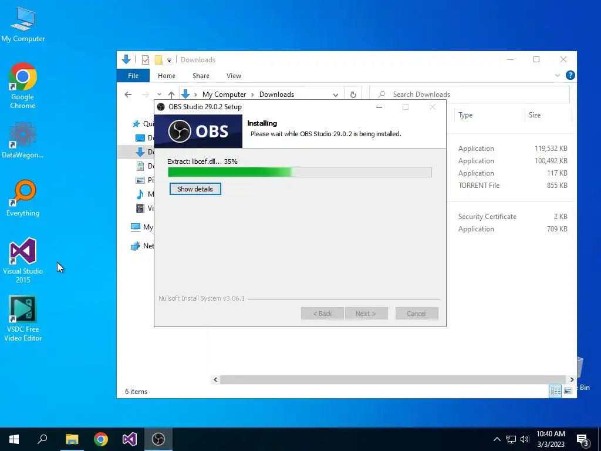
Task: Expand address bar history dropdown
Action: [x=335, y=95]
